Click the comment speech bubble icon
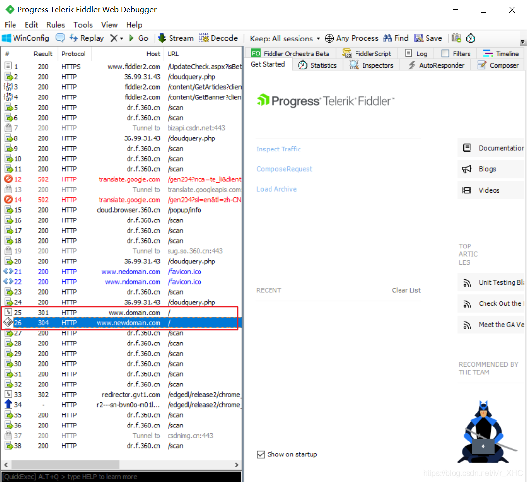 (x=60, y=38)
